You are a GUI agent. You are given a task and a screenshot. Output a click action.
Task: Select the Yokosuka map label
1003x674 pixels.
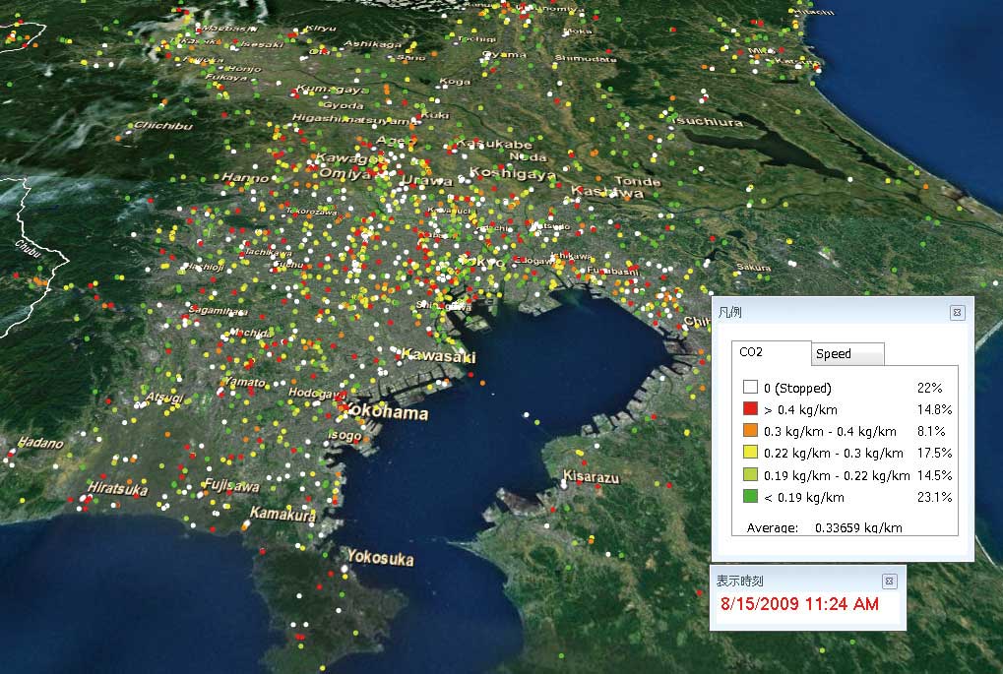coord(380,557)
